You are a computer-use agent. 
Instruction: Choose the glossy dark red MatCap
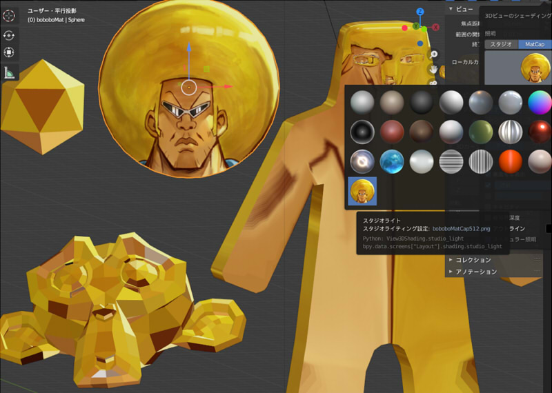point(540,132)
